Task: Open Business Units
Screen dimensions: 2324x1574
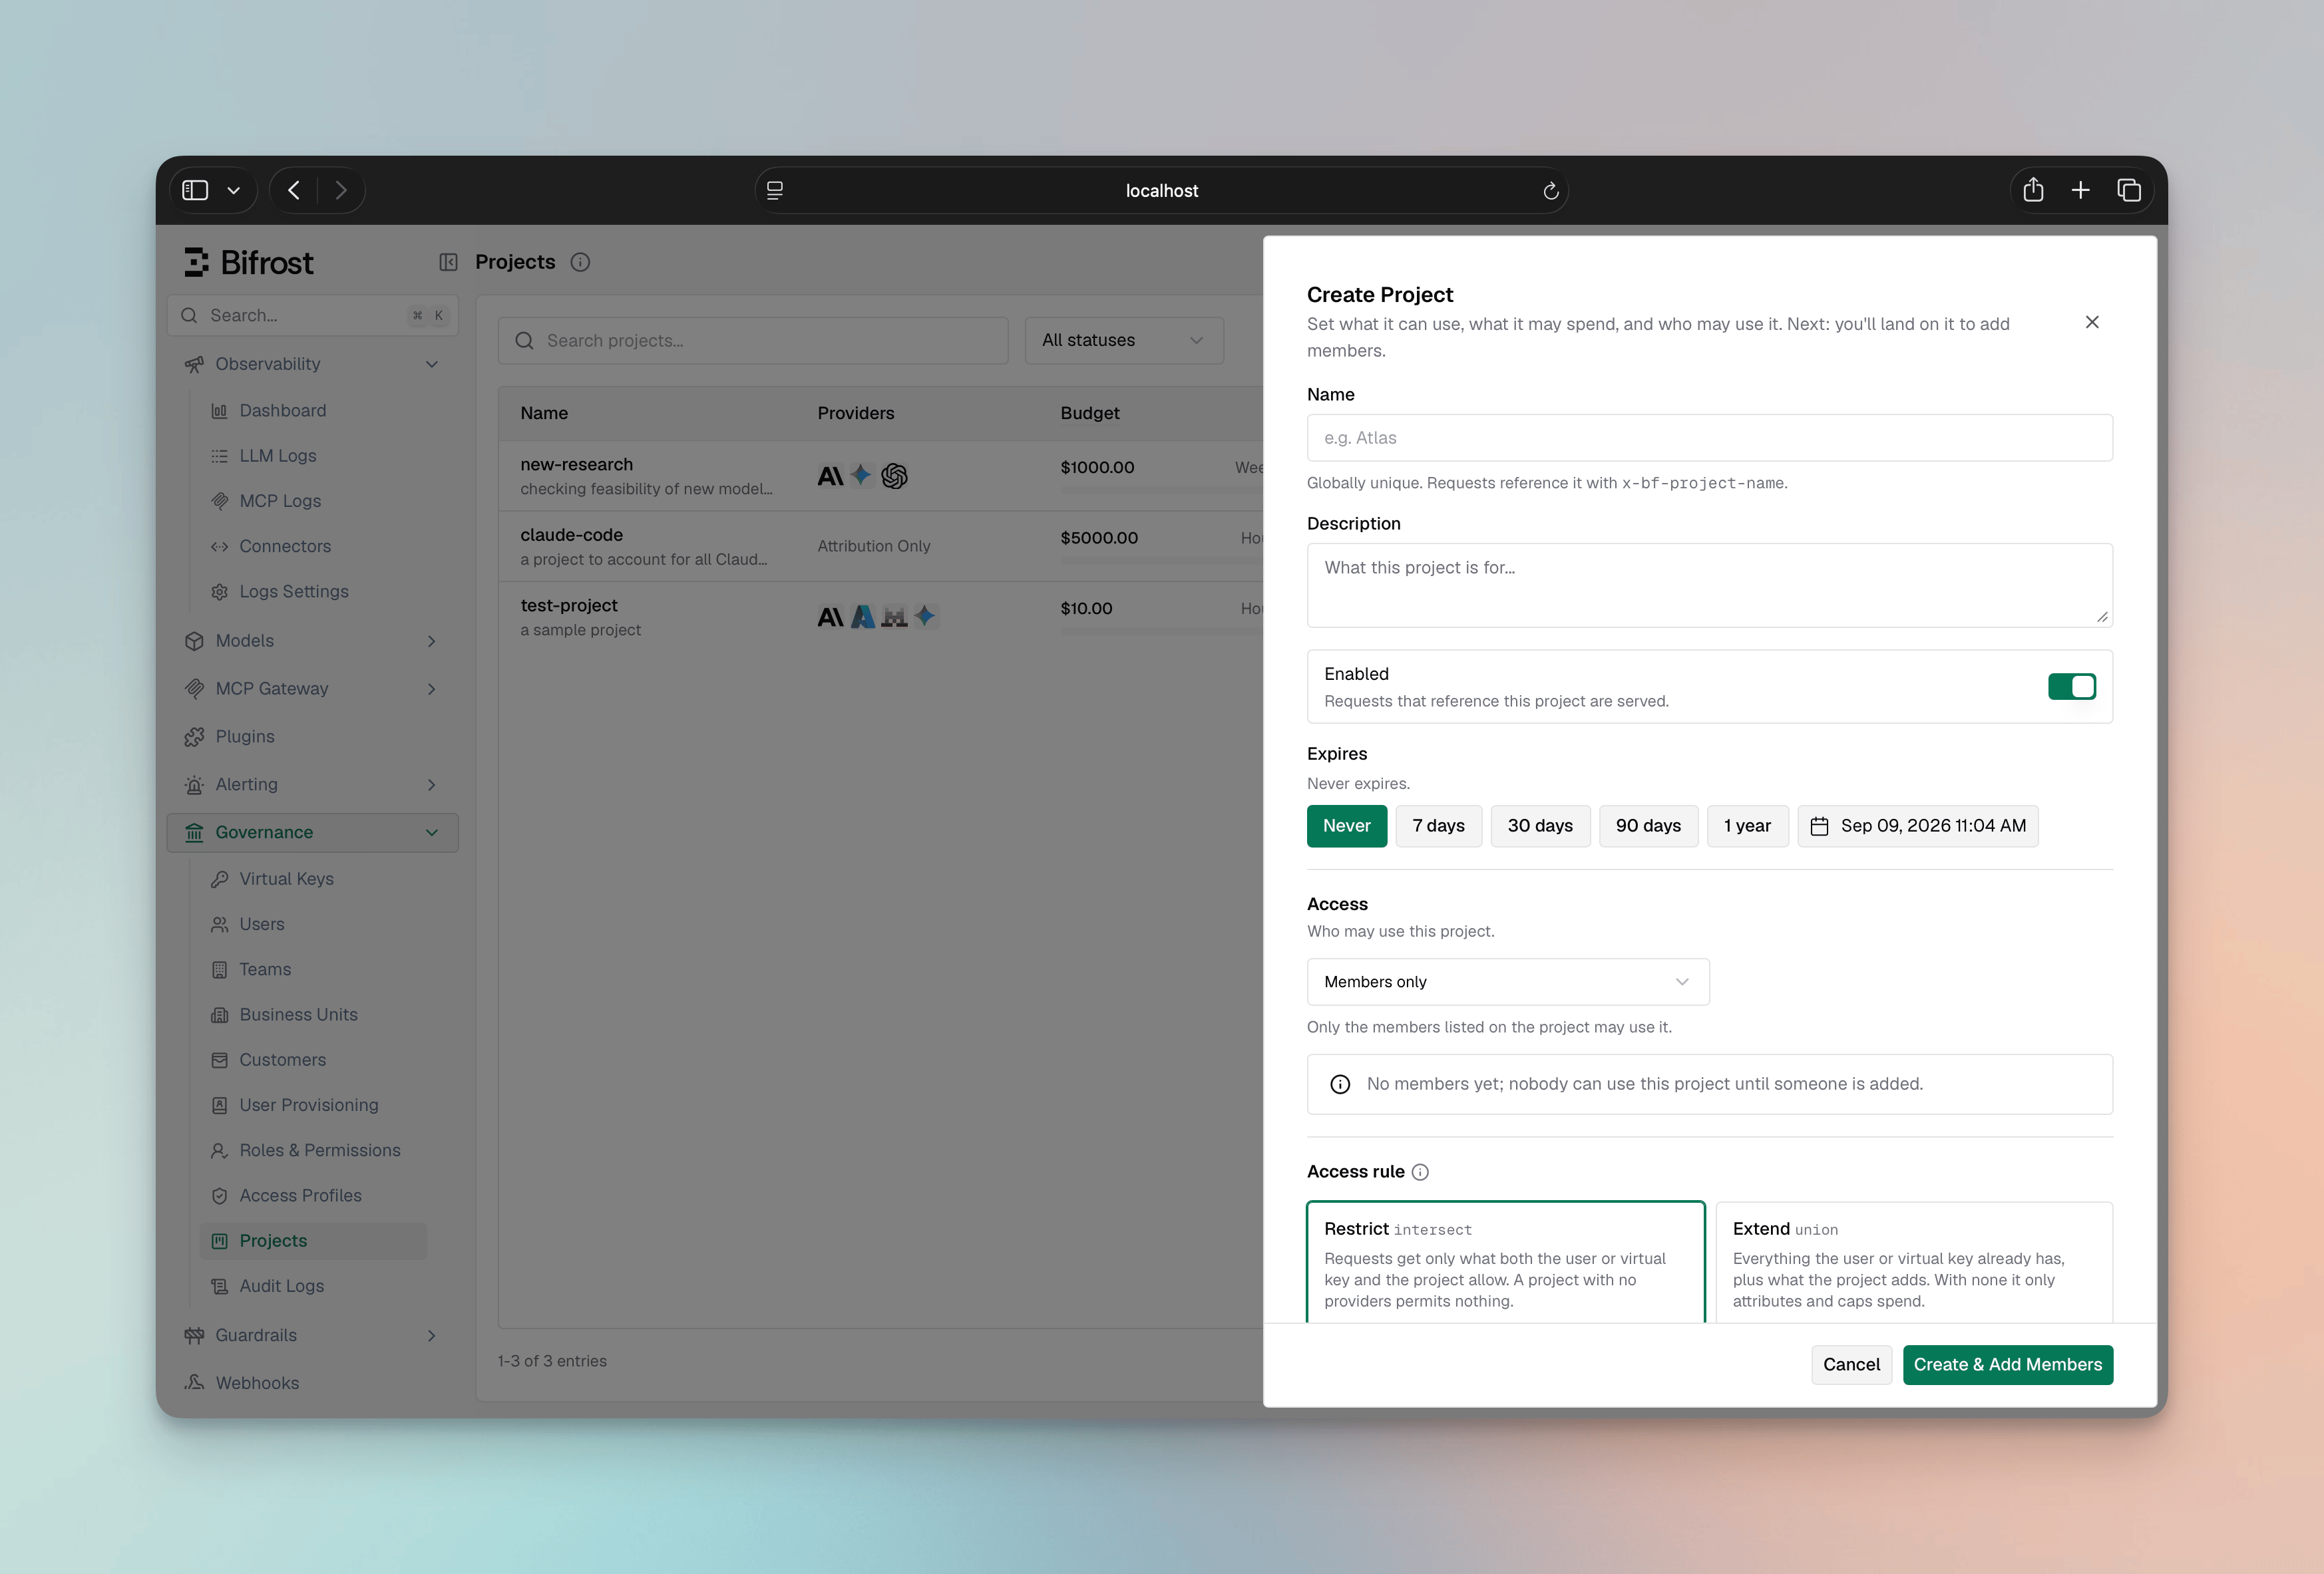Action: pos(298,1015)
